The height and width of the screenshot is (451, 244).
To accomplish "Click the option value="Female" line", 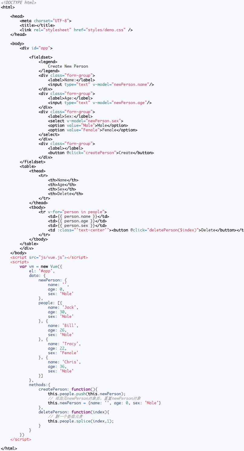I will (x=93, y=130).
